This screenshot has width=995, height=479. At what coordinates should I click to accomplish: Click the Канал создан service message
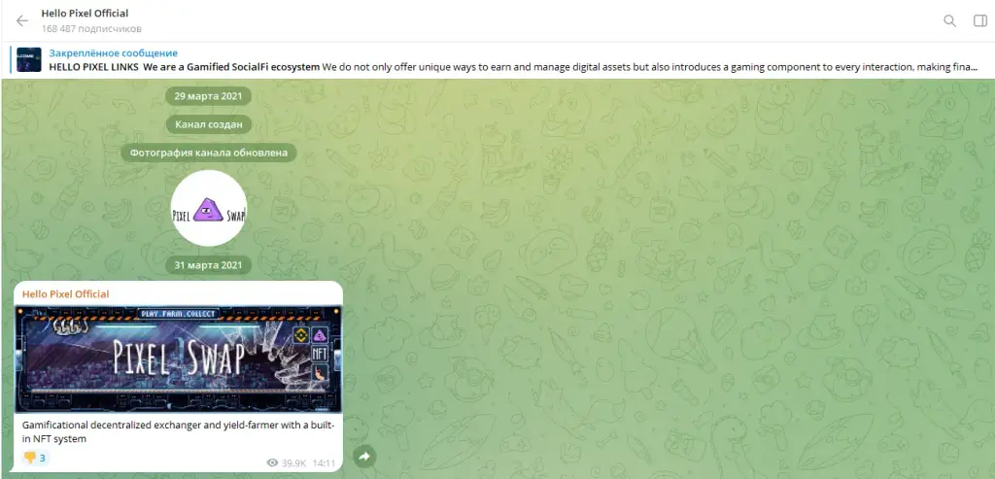pyautogui.click(x=209, y=124)
